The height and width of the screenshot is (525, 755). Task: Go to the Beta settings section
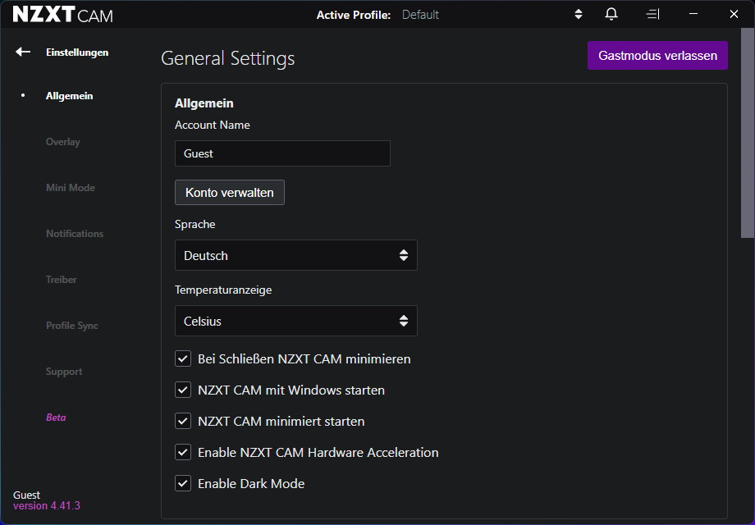56,418
